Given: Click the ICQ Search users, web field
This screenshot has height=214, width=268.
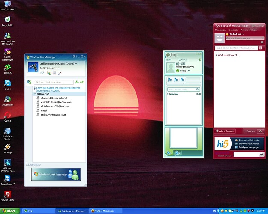Looking at the screenshot, I should point(181,89).
